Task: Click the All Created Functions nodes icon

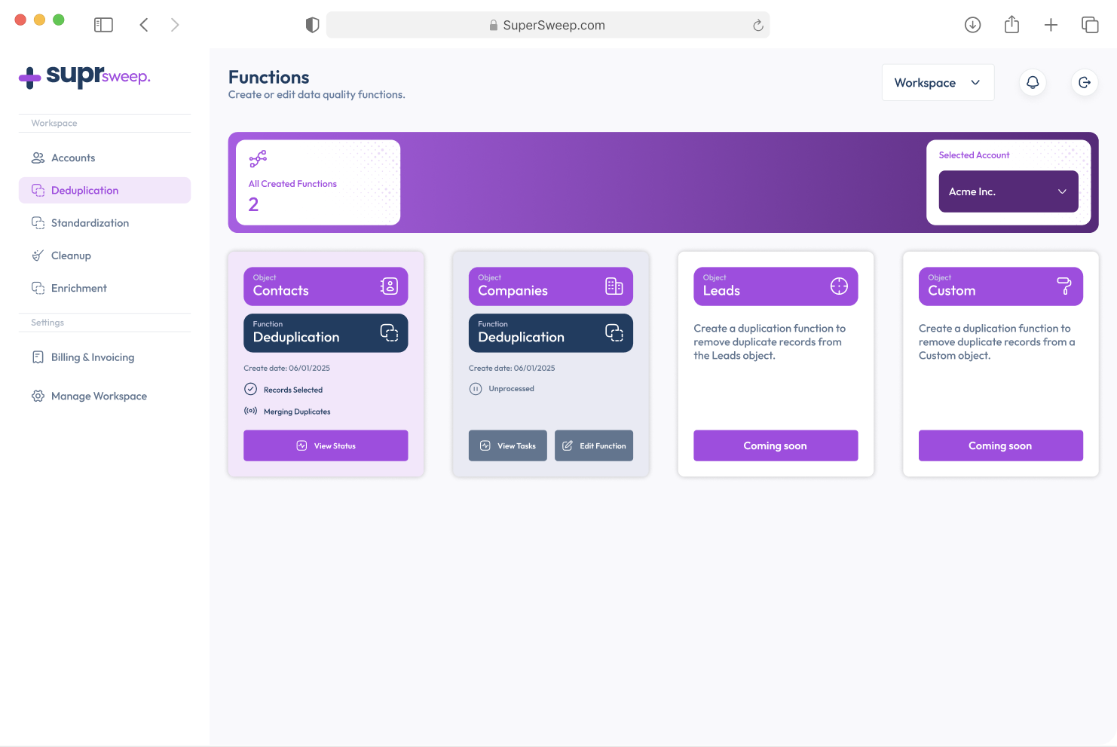Action: [x=258, y=158]
